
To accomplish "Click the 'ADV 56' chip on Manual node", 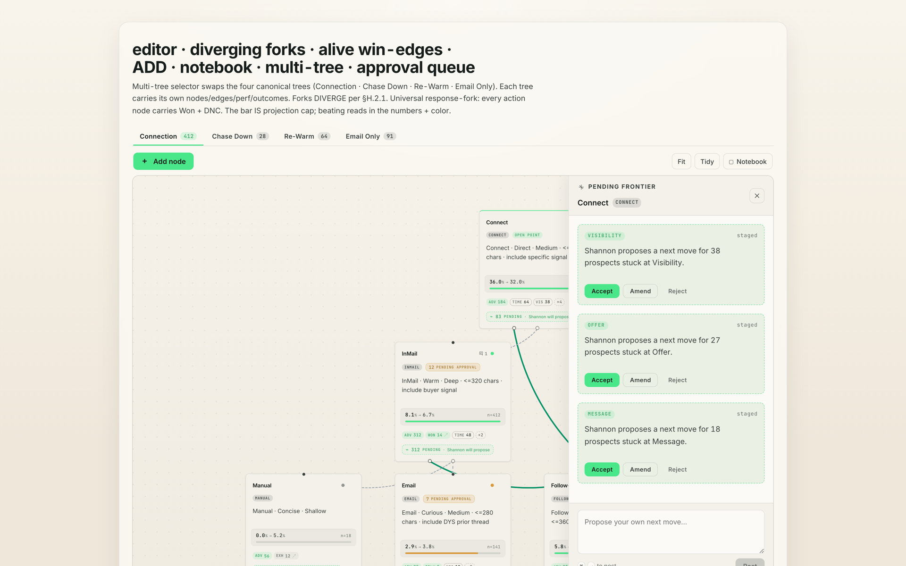I will pos(262,556).
